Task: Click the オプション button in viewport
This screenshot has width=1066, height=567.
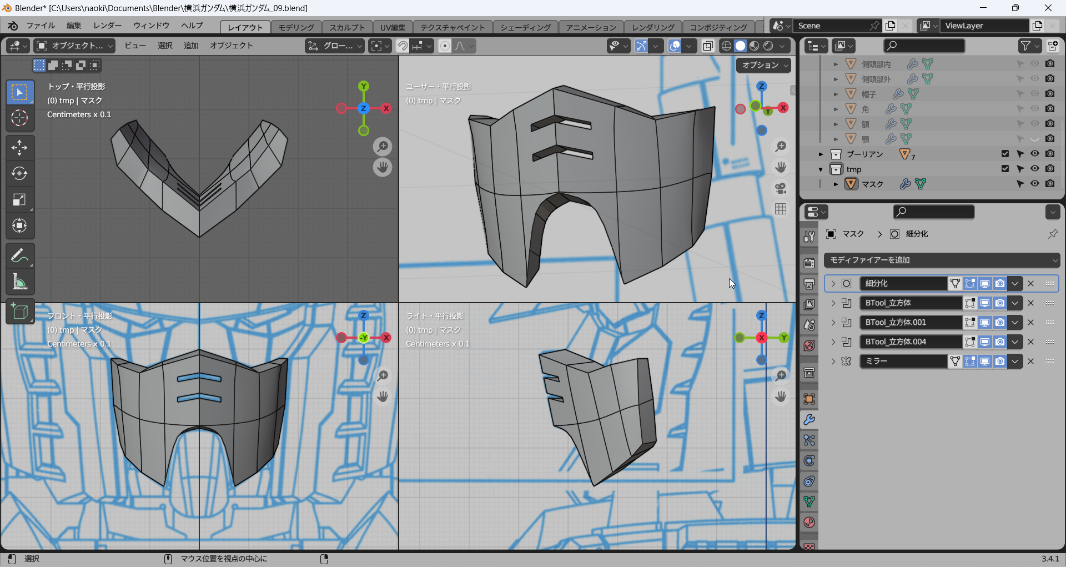Action: click(x=764, y=65)
